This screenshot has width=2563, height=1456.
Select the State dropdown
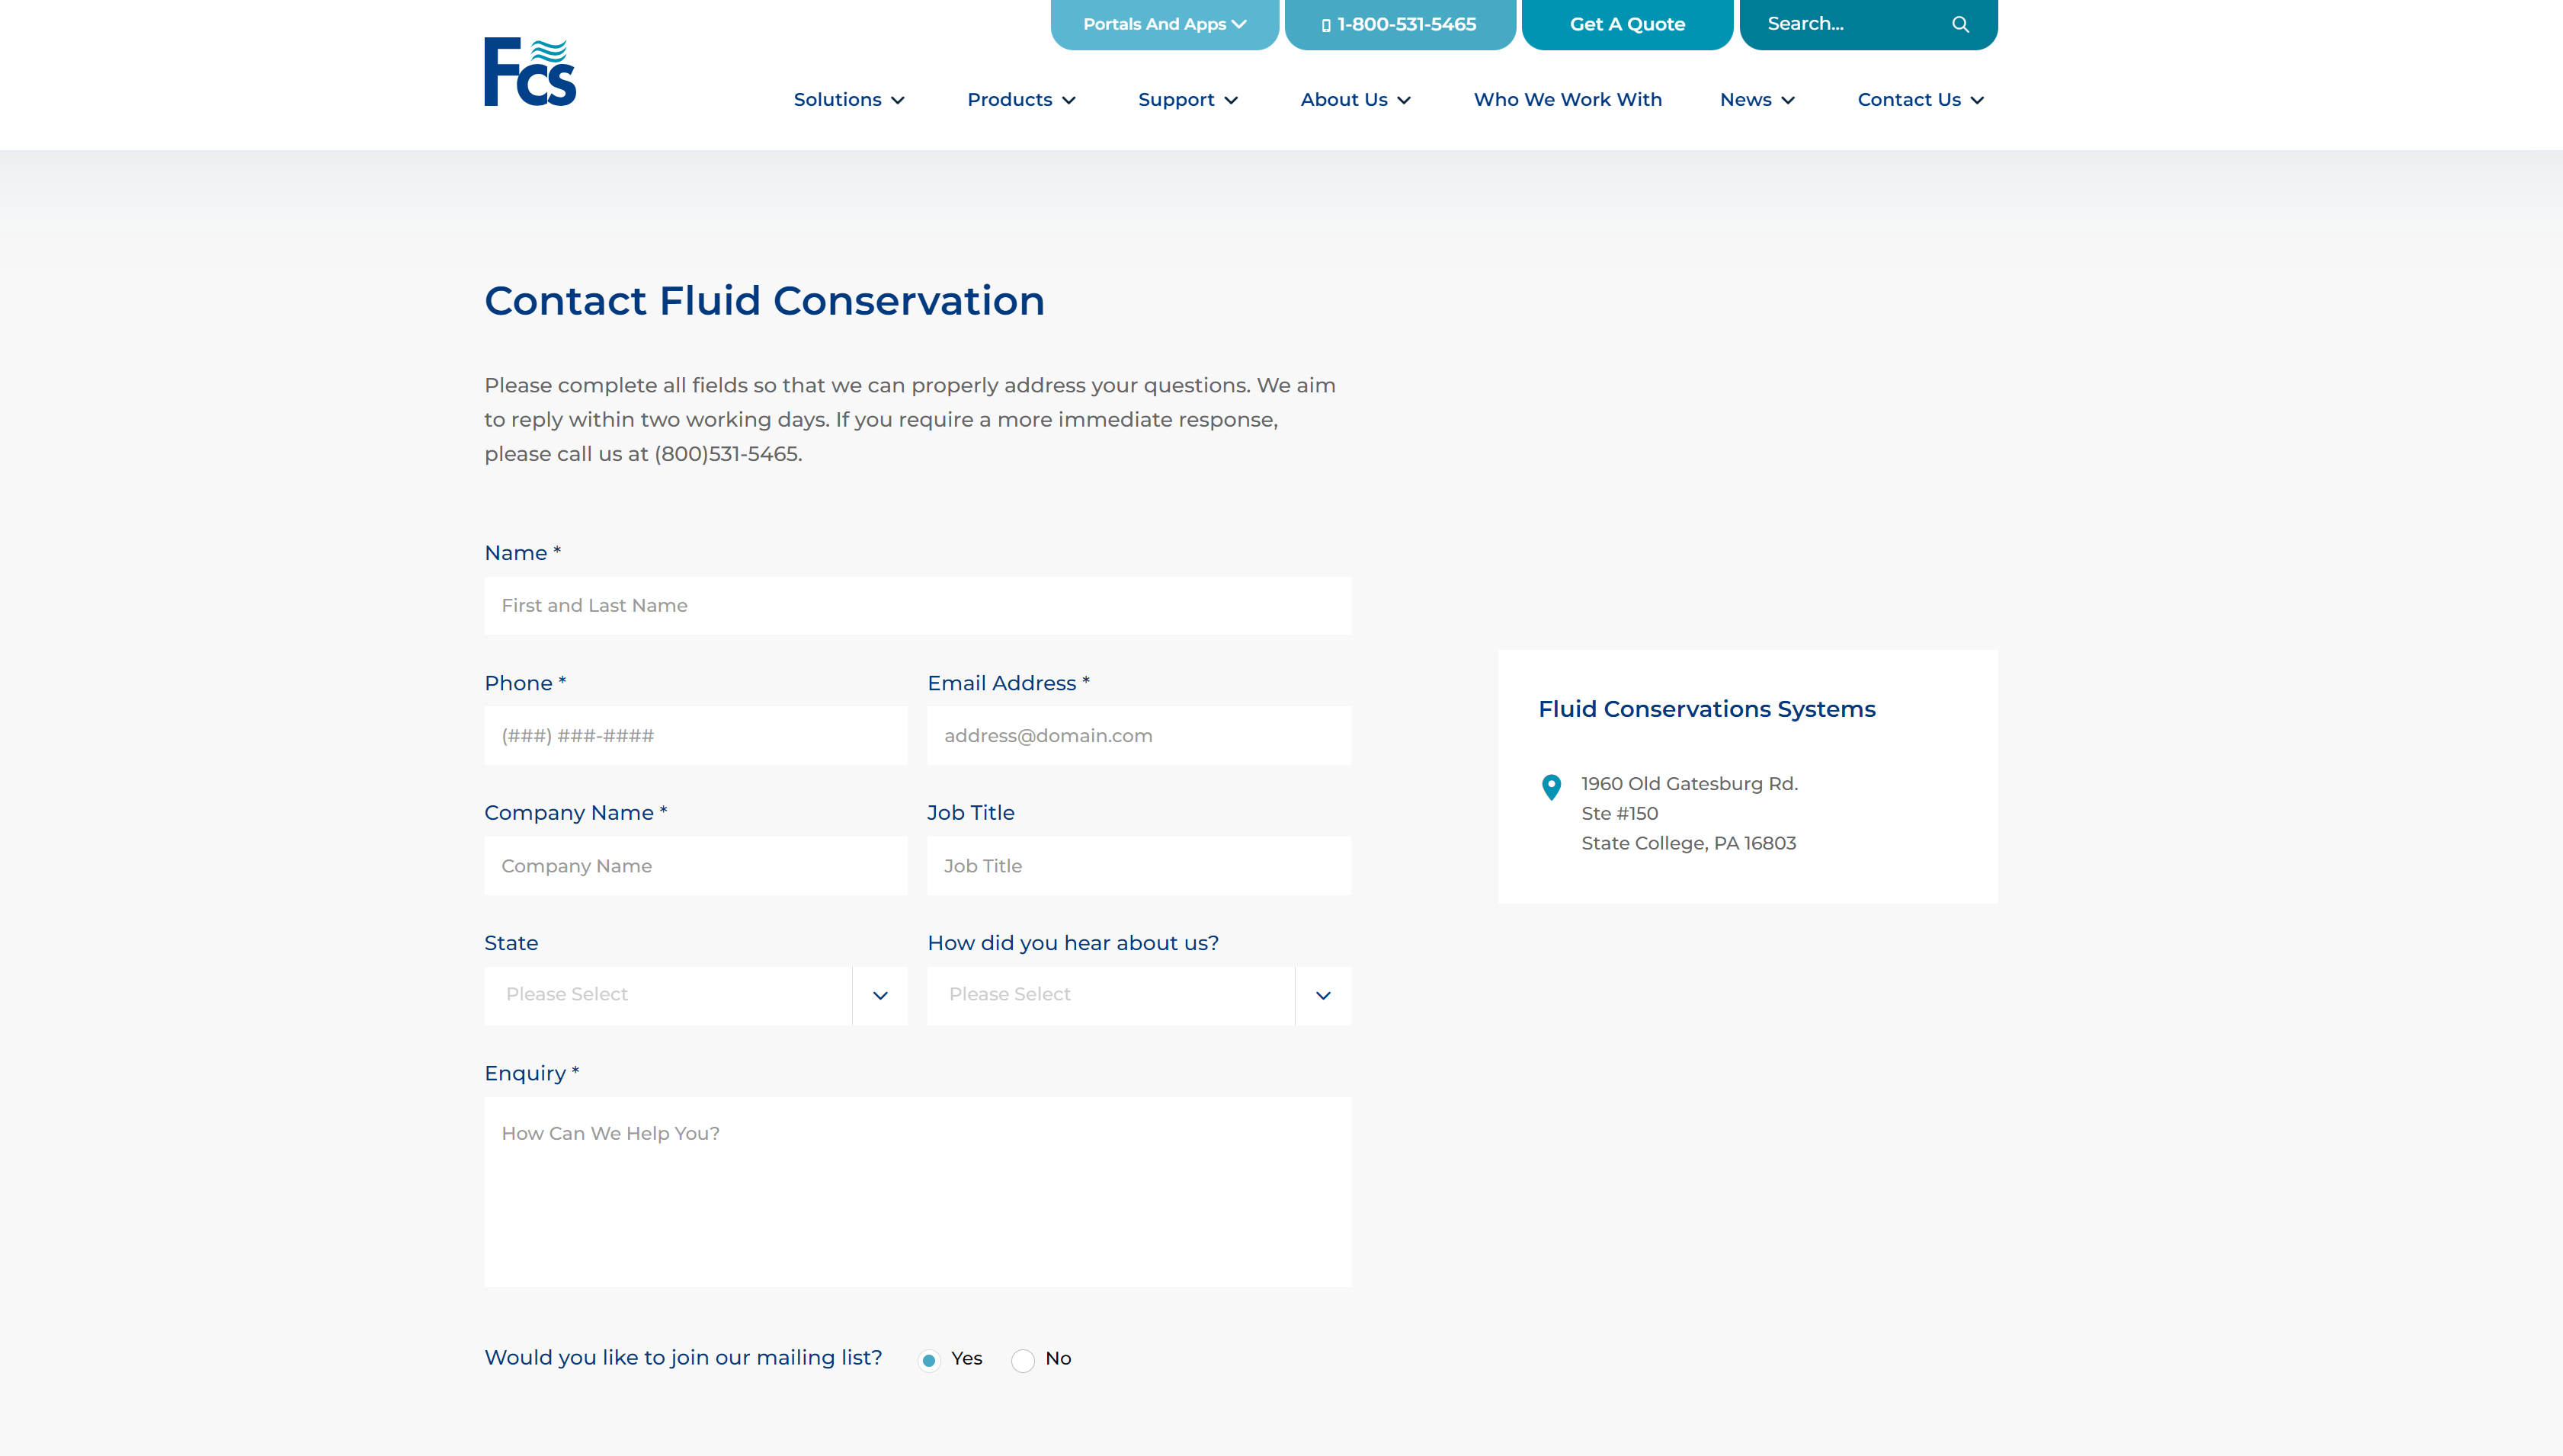tap(694, 993)
